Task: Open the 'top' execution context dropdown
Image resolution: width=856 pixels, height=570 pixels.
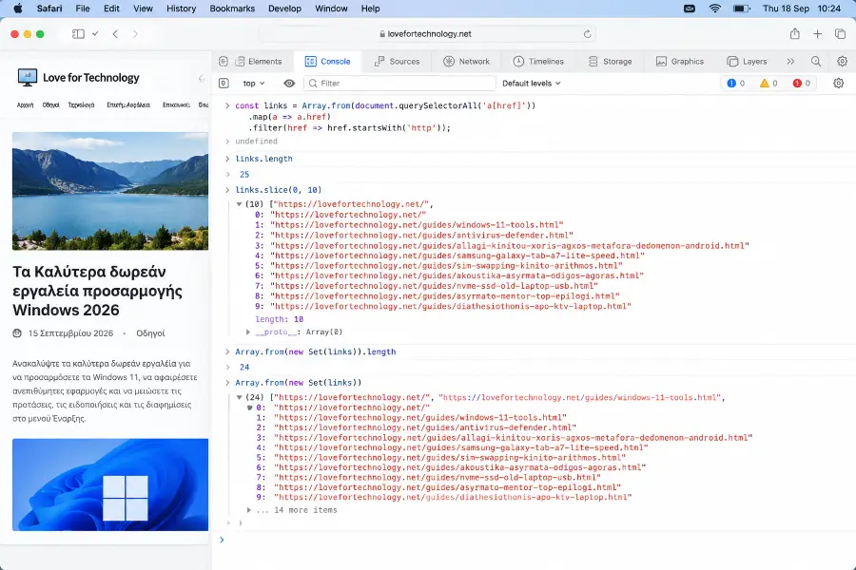Action: [253, 84]
